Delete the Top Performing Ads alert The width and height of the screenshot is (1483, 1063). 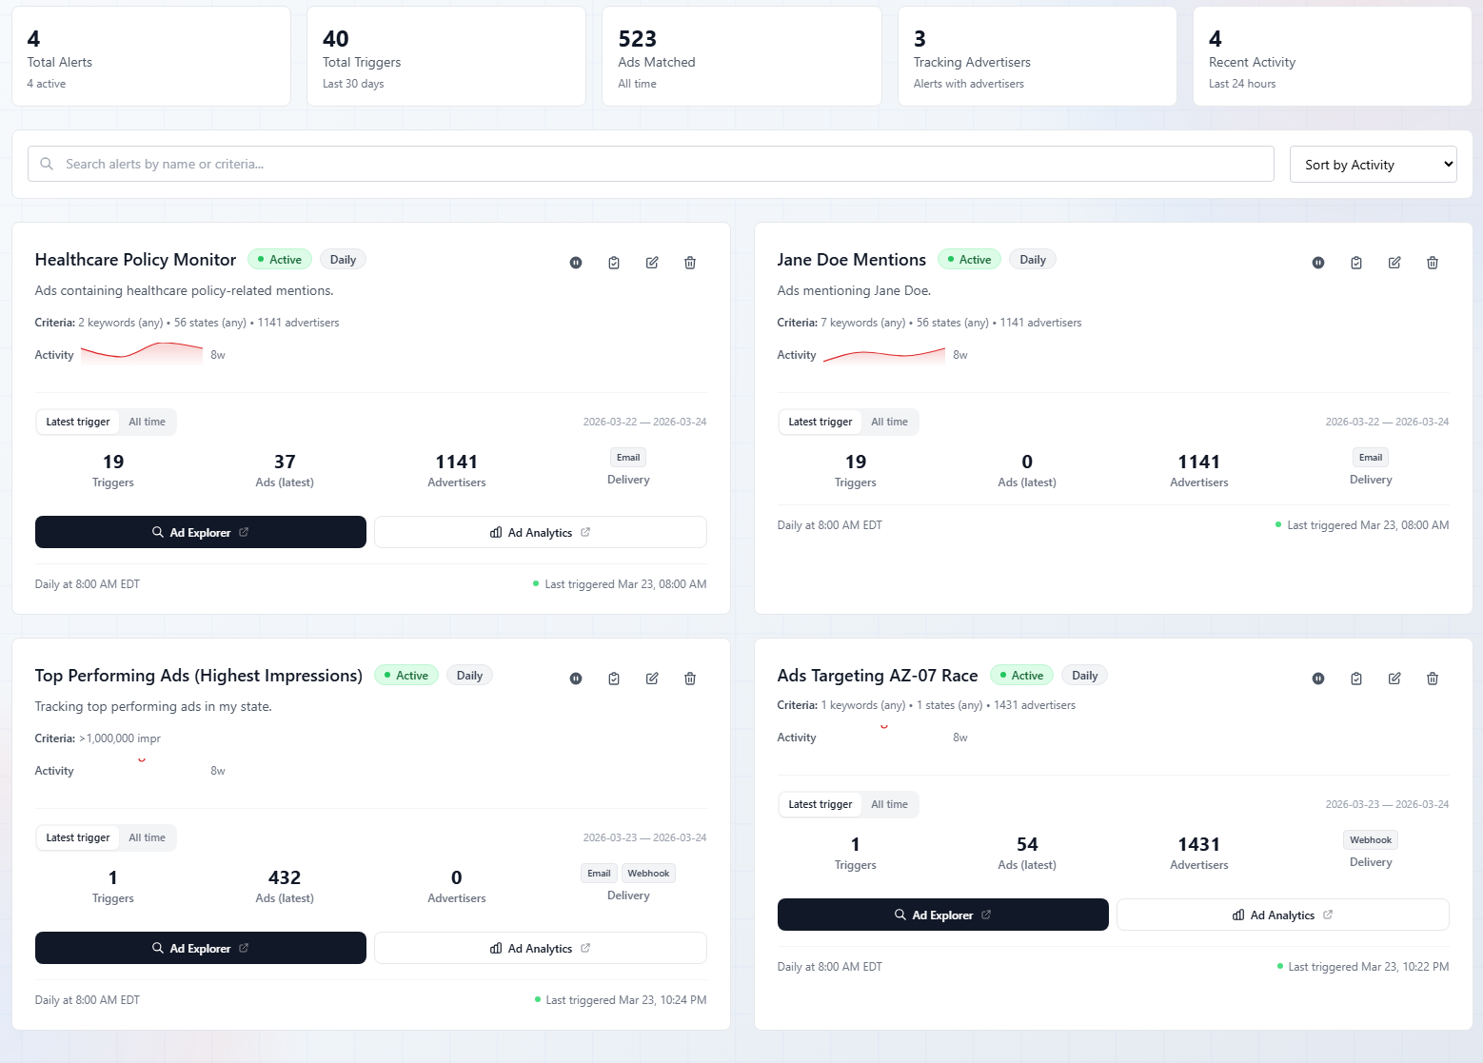[689, 678]
